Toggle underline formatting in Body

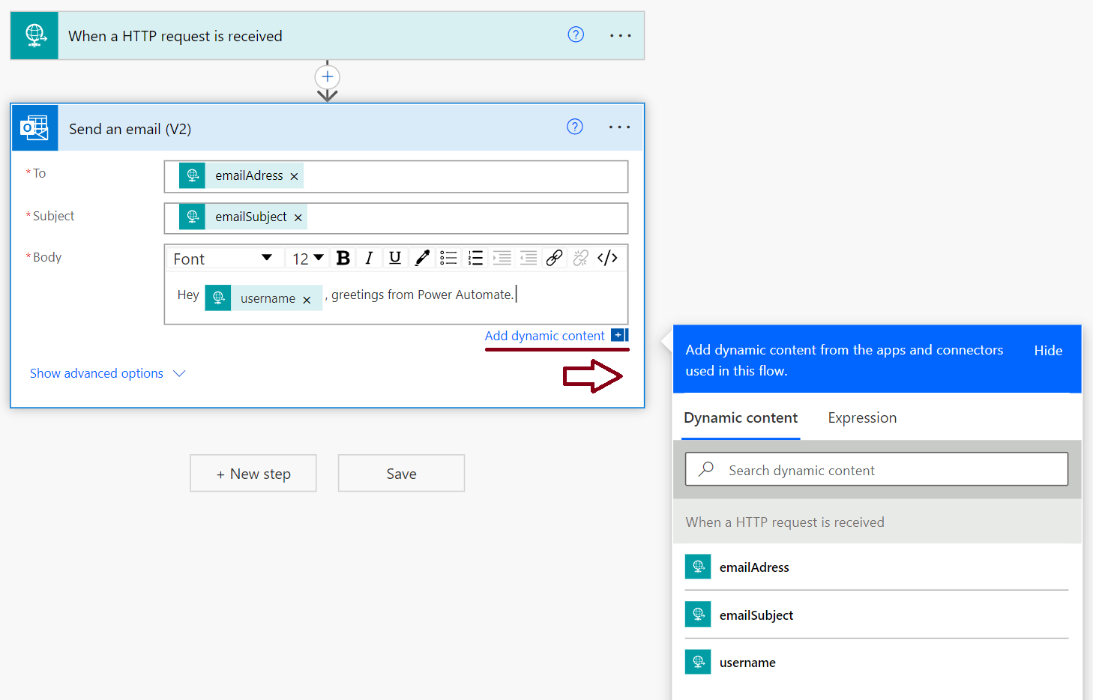pyautogui.click(x=395, y=258)
